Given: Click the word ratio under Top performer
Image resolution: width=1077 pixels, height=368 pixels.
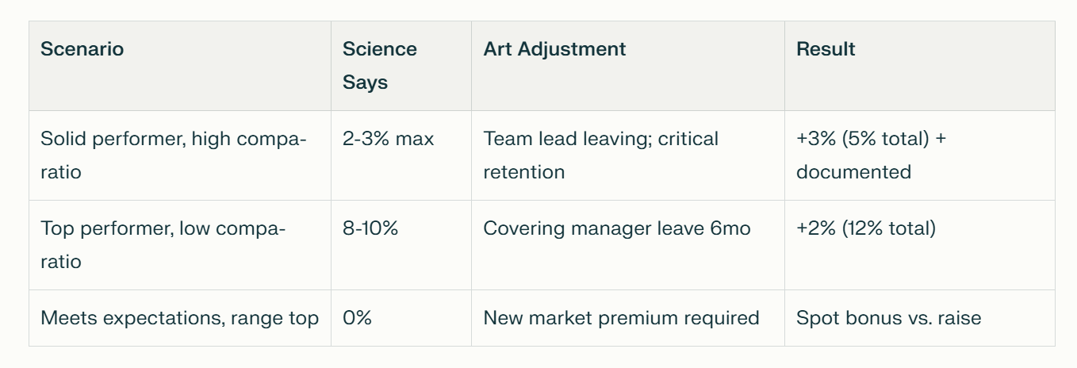Looking at the screenshot, I should [61, 262].
